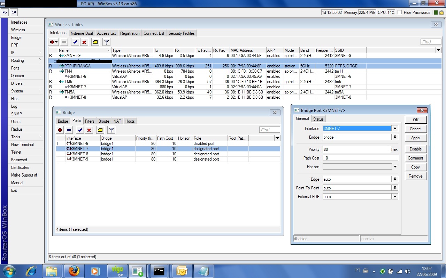The width and height of the screenshot is (446, 278).
Task: Open the Bridge ports table column dropdown
Action: point(277,138)
